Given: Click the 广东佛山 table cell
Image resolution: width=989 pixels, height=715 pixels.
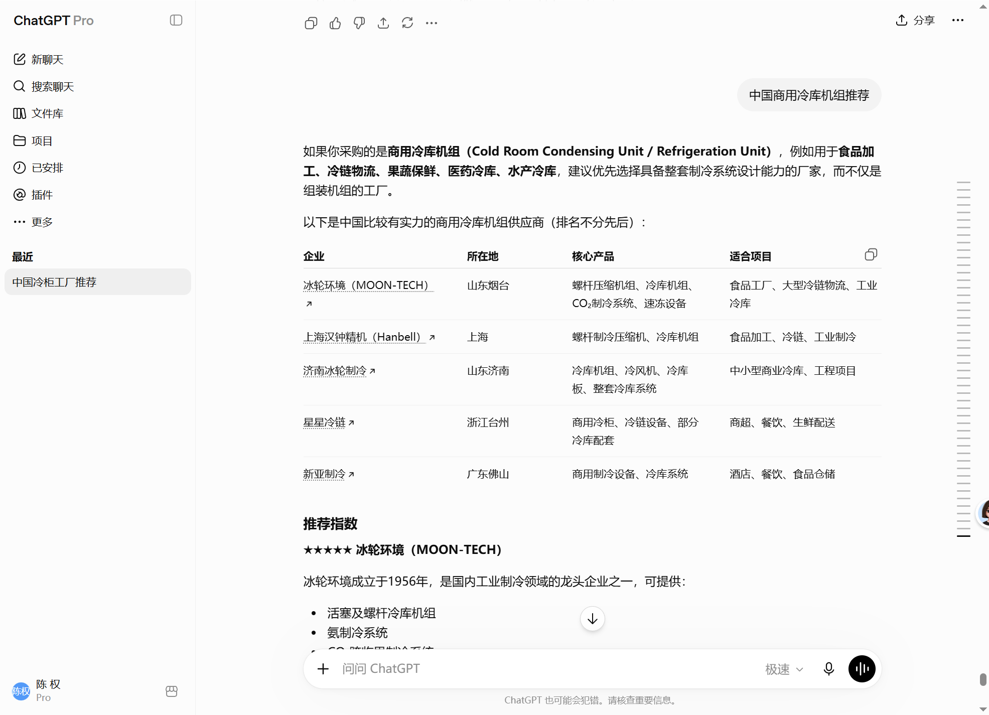Looking at the screenshot, I should pos(488,474).
